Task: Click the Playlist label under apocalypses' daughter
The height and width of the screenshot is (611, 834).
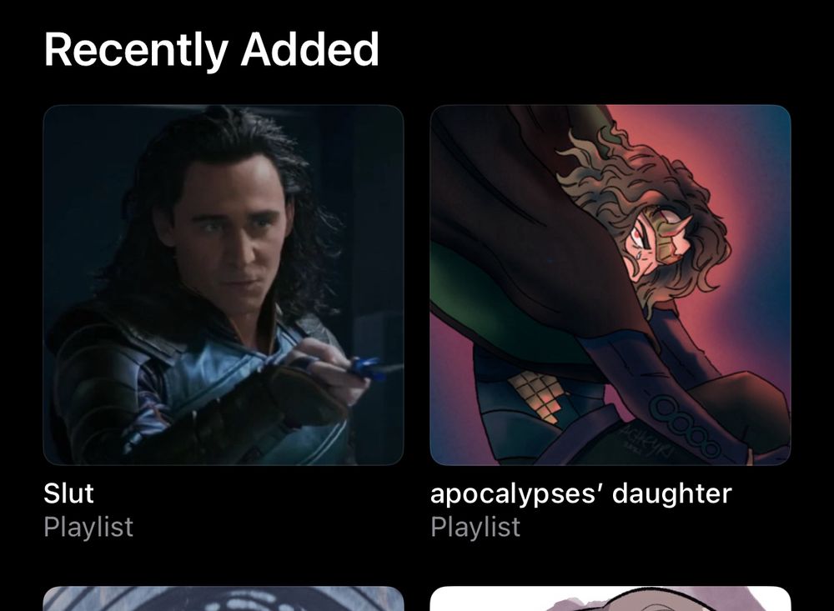Action: tap(475, 527)
